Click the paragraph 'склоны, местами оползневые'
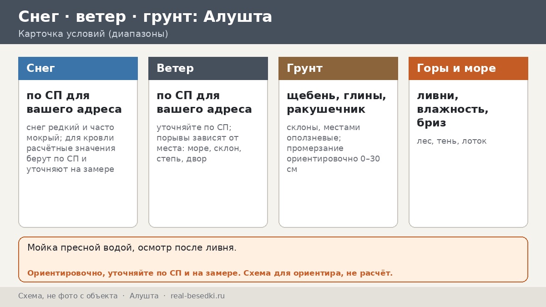Viewport: 546px width, 307px height. [x=333, y=148]
